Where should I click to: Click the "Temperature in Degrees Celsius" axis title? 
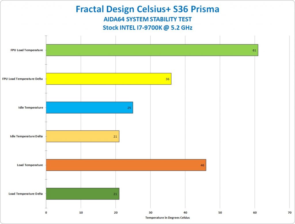167,218
